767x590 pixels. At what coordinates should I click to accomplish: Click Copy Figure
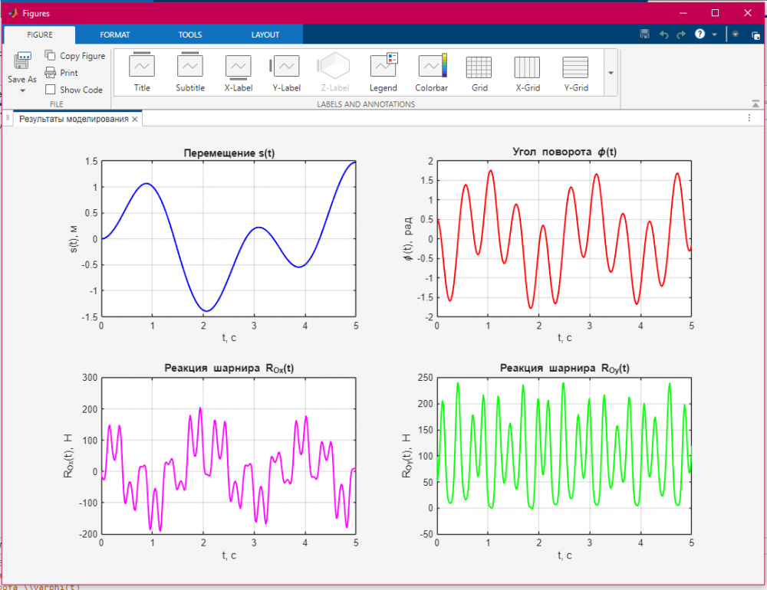tap(75, 56)
